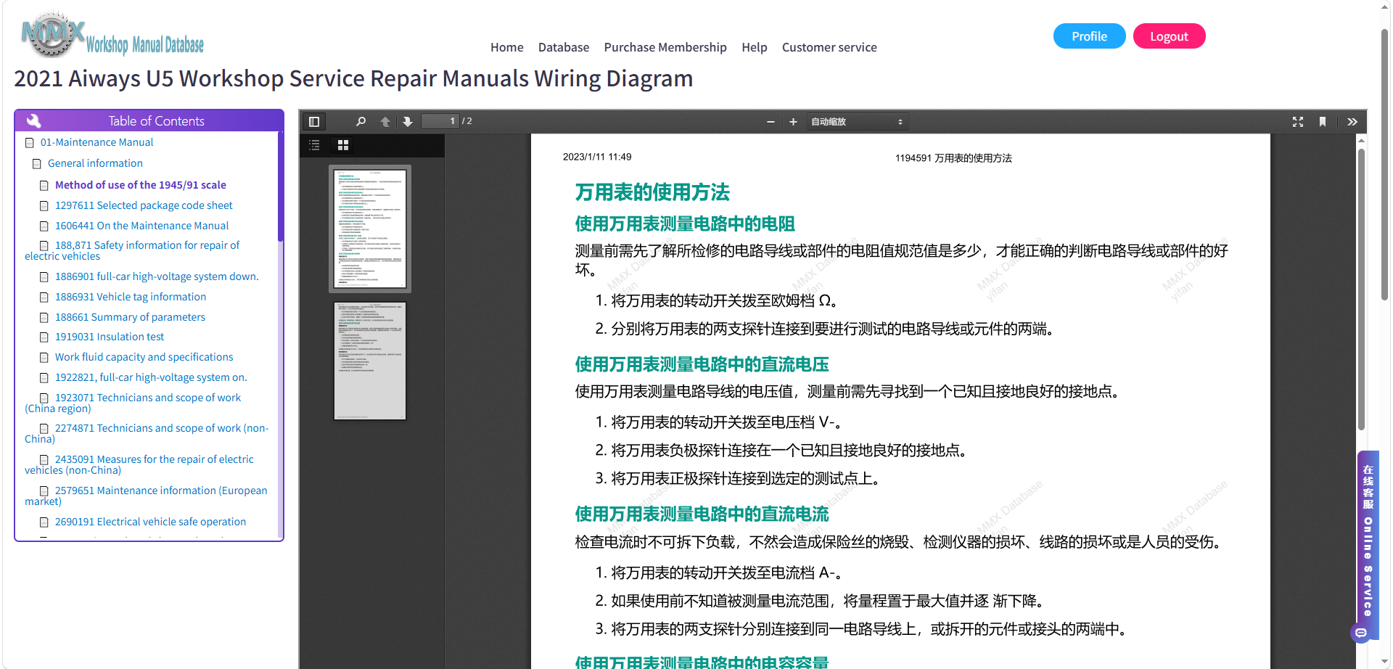The height and width of the screenshot is (669, 1393).
Task: Open 1923071 Technicians and scope (China region)
Action: pyautogui.click(x=133, y=403)
